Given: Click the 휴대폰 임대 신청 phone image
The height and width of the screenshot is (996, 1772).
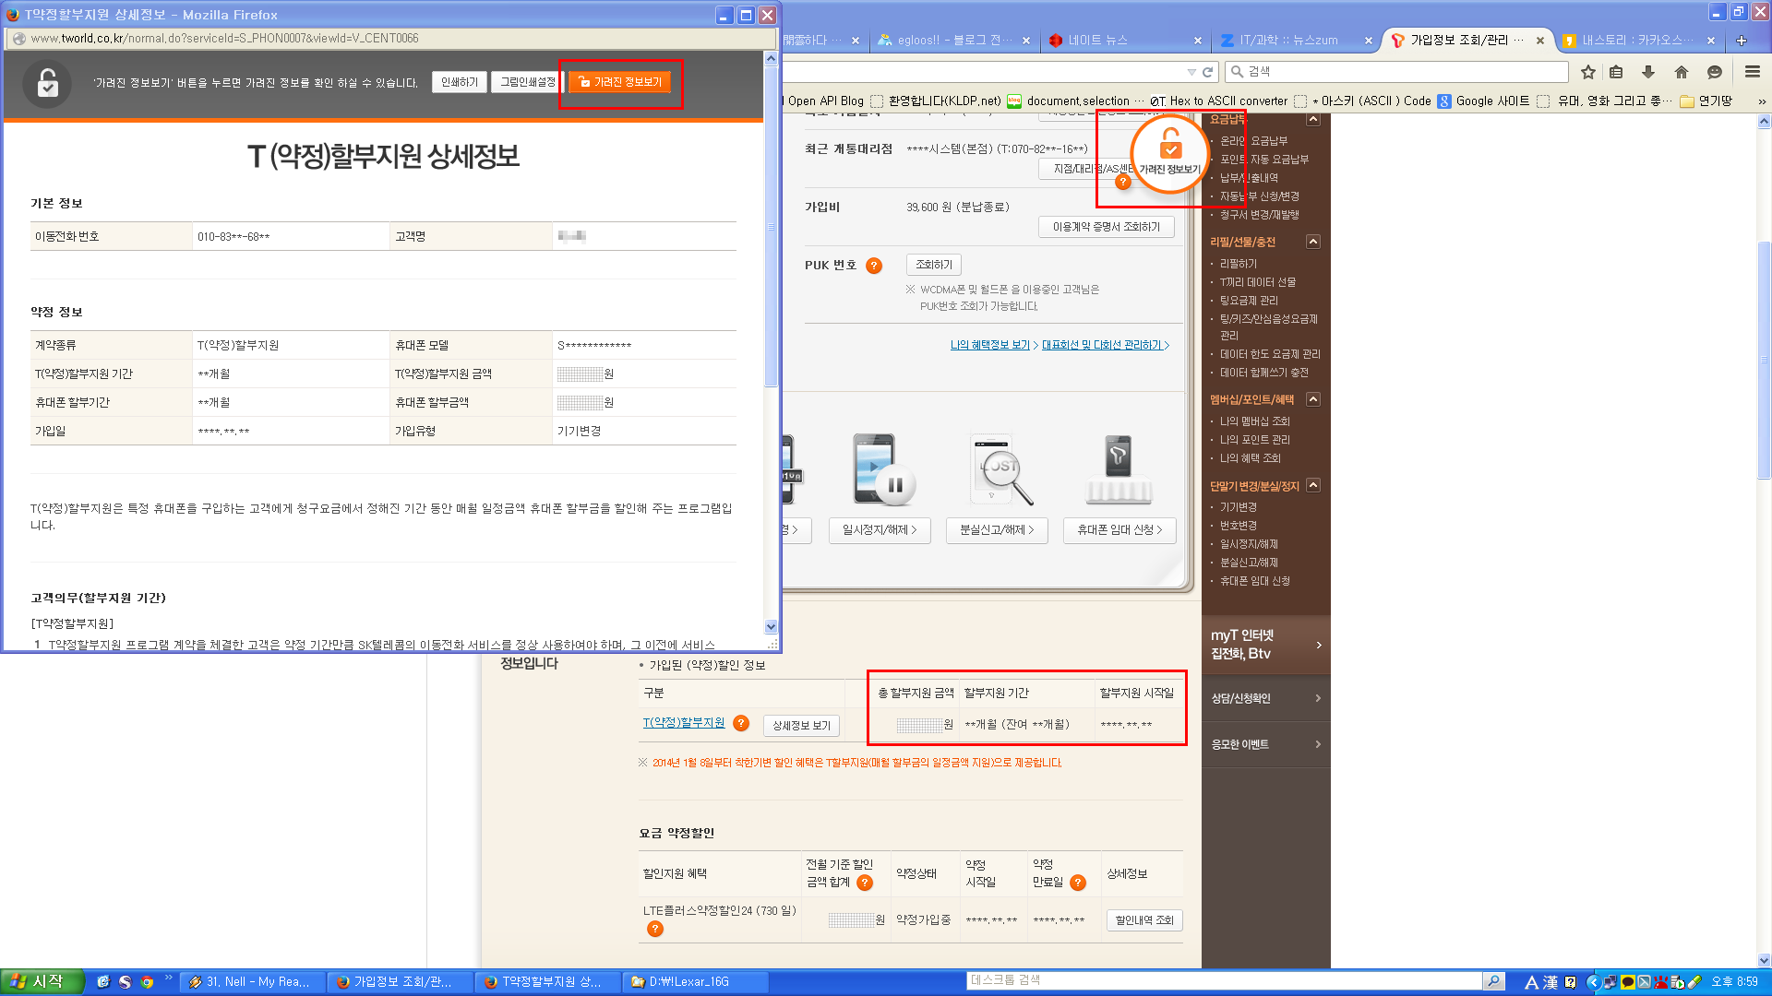Looking at the screenshot, I should [x=1119, y=470].
